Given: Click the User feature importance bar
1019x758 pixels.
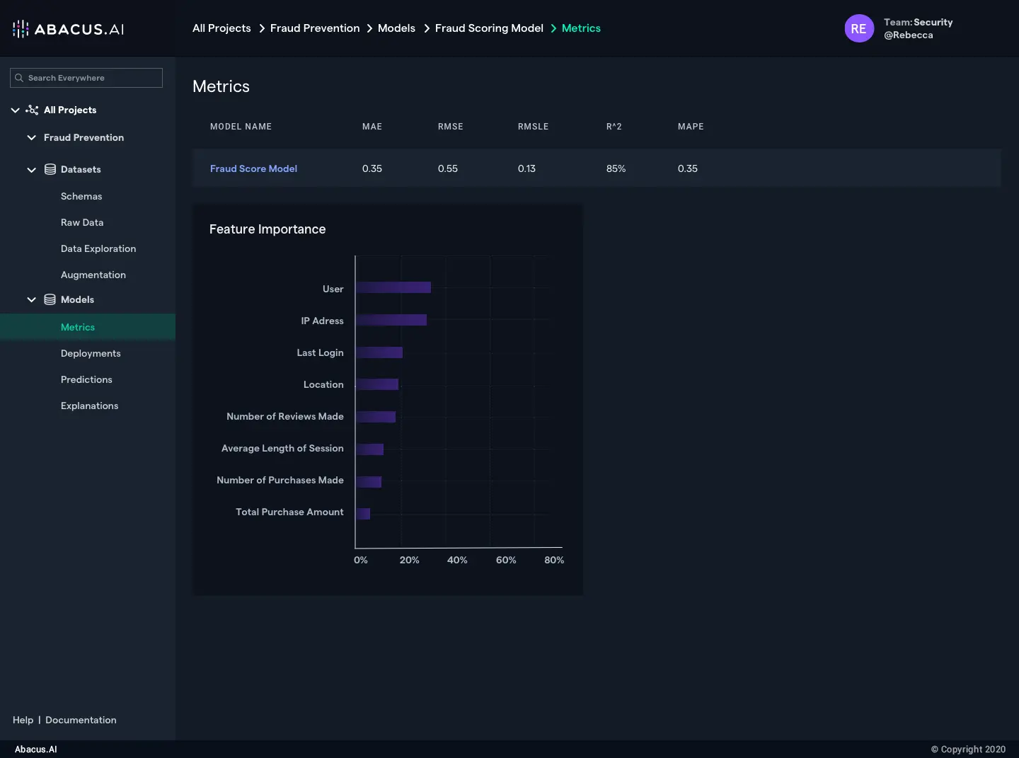Looking at the screenshot, I should [393, 287].
